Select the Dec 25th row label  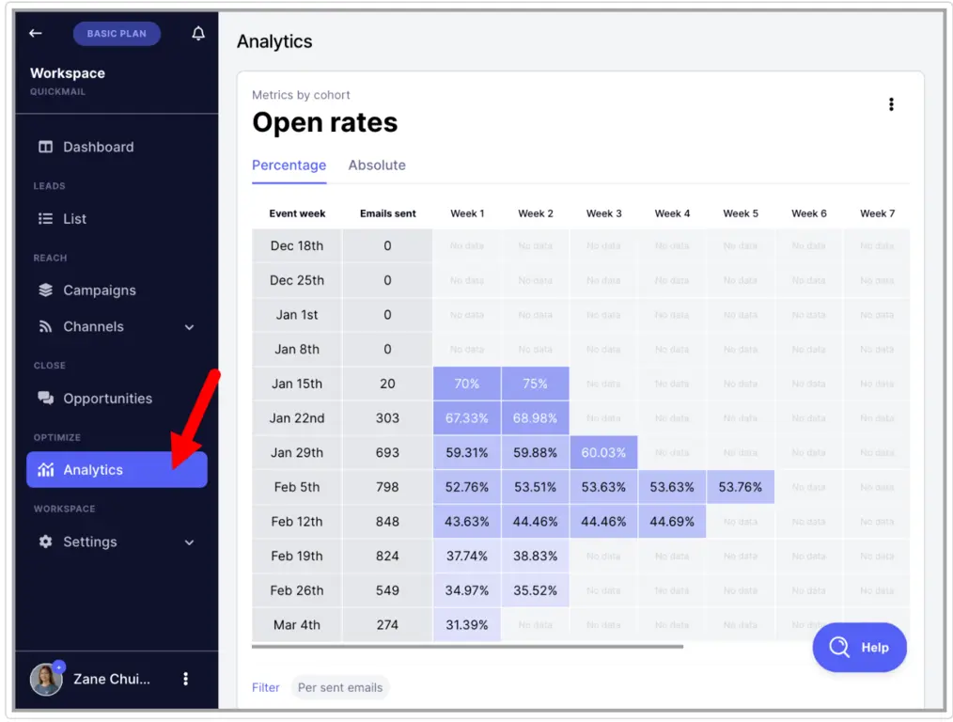(297, 280)
